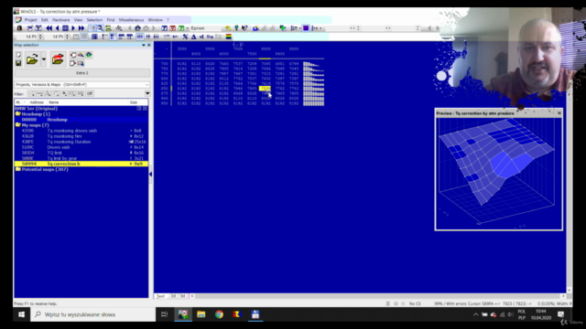The width and height of the screenshot is (586, 329).
Task: Click the Windows Start button
Action: pos(22,314)
